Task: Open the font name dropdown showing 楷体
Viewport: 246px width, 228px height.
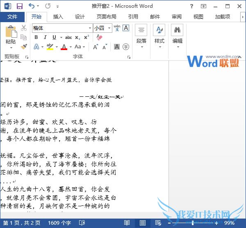Action: 62,28
